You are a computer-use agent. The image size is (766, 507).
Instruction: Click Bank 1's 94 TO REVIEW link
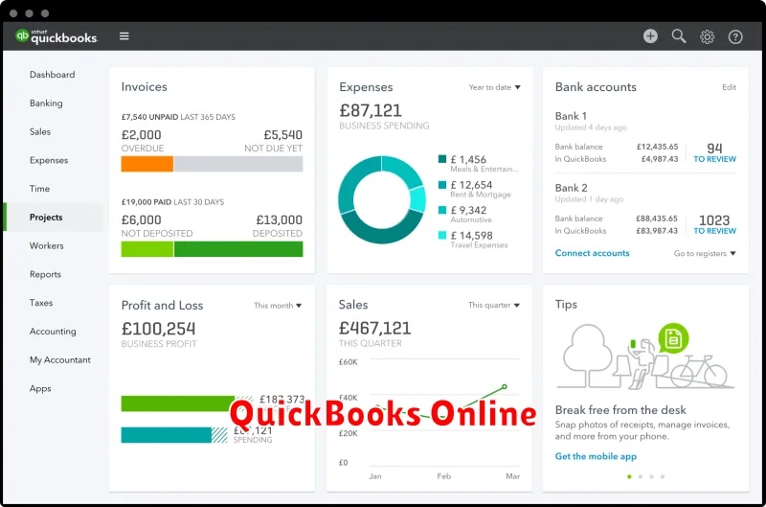pyautogui.click(x=714, y=152)
